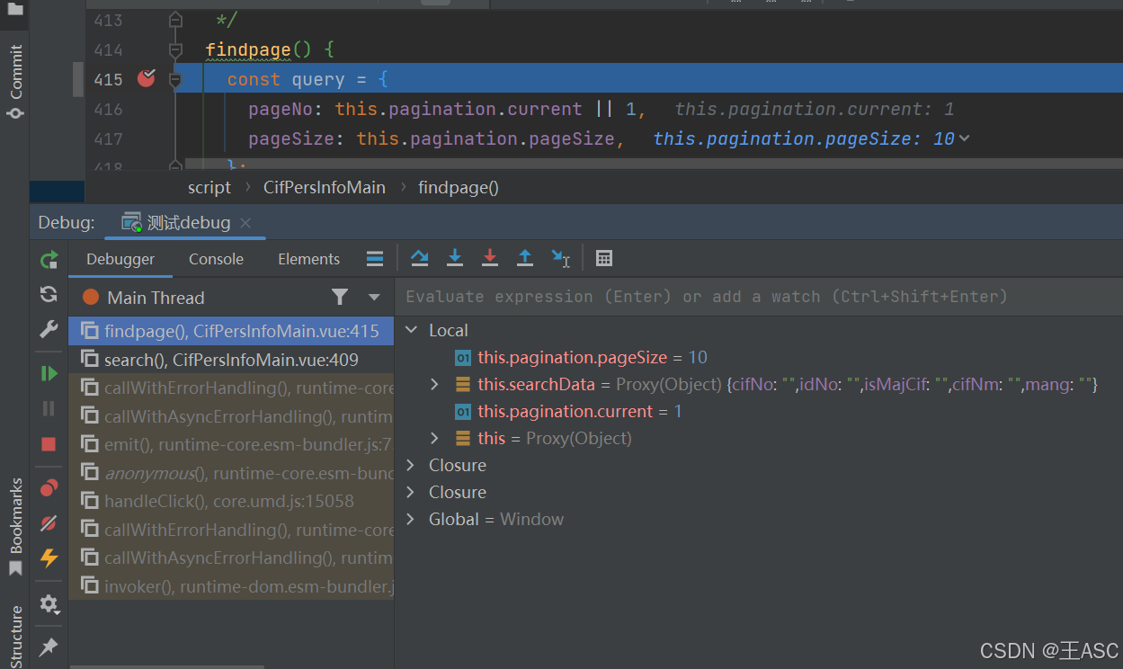1123x669 pixels.
Task: Switch to the Console tab
Action: tap(216, 259)
